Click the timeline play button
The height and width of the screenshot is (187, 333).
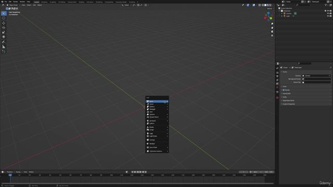click(140, 172)
